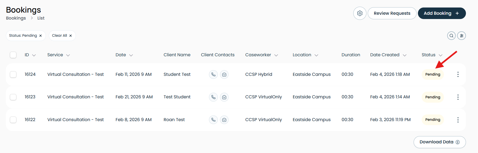Sort by the Service column chevron

click(68, 55)
